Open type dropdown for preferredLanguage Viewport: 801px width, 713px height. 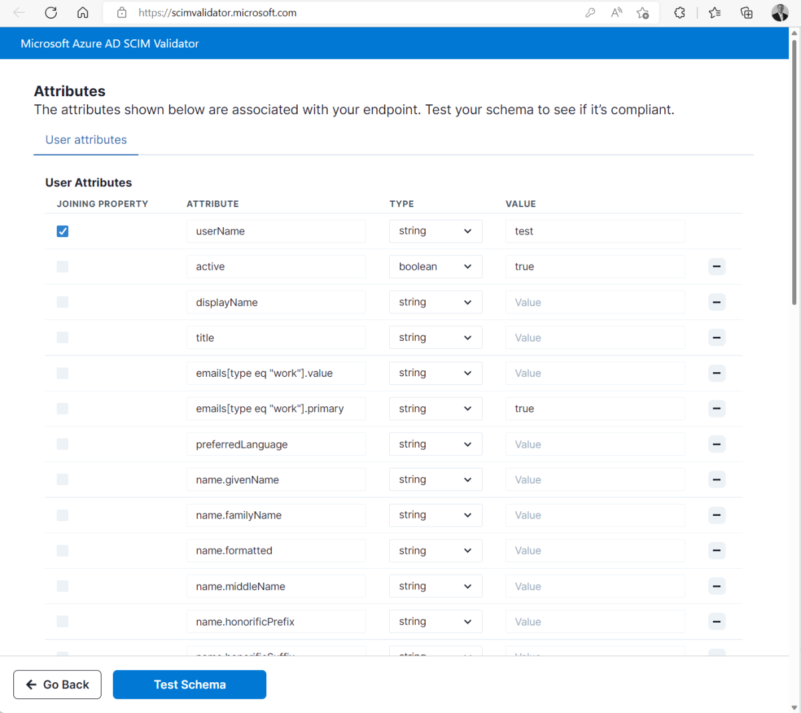pos(435,444)
